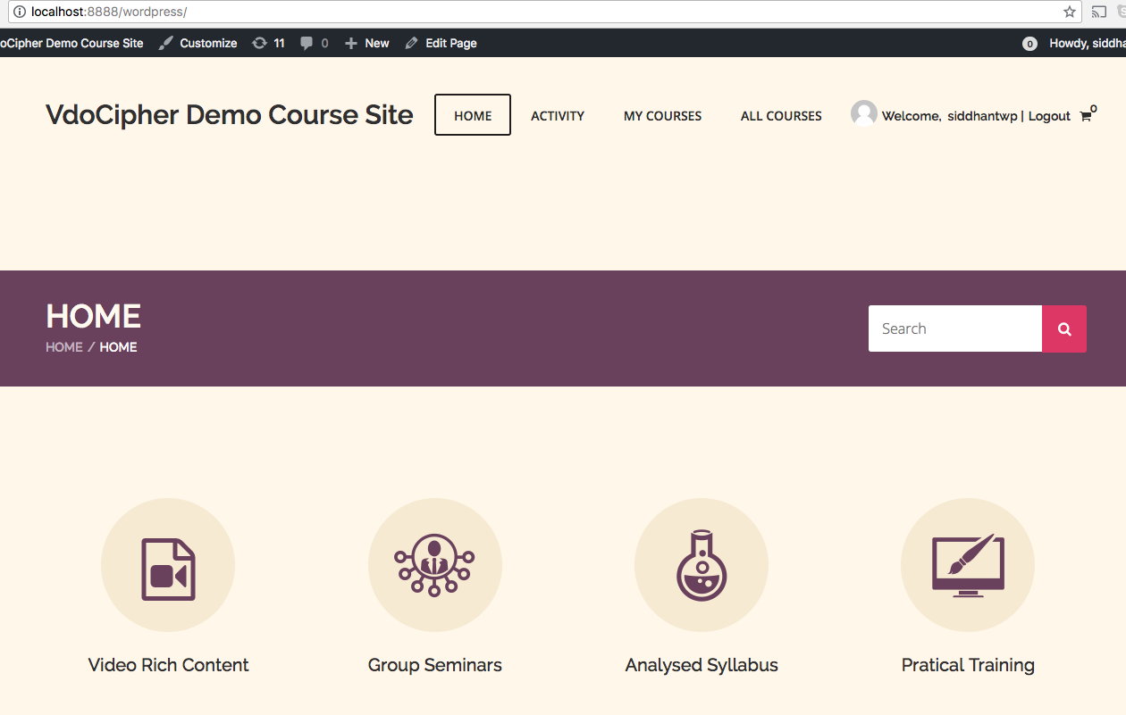Click the siddhantwp username link
The height and width of the screenshot is (715, 1126).
981,116
